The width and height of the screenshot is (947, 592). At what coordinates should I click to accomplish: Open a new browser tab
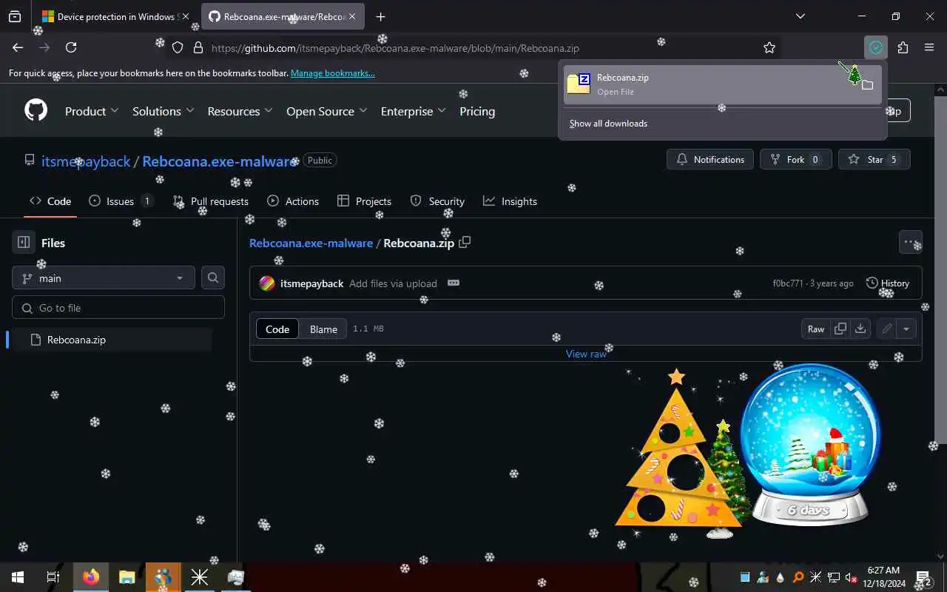pyautogui.click(x=380, y=16)
